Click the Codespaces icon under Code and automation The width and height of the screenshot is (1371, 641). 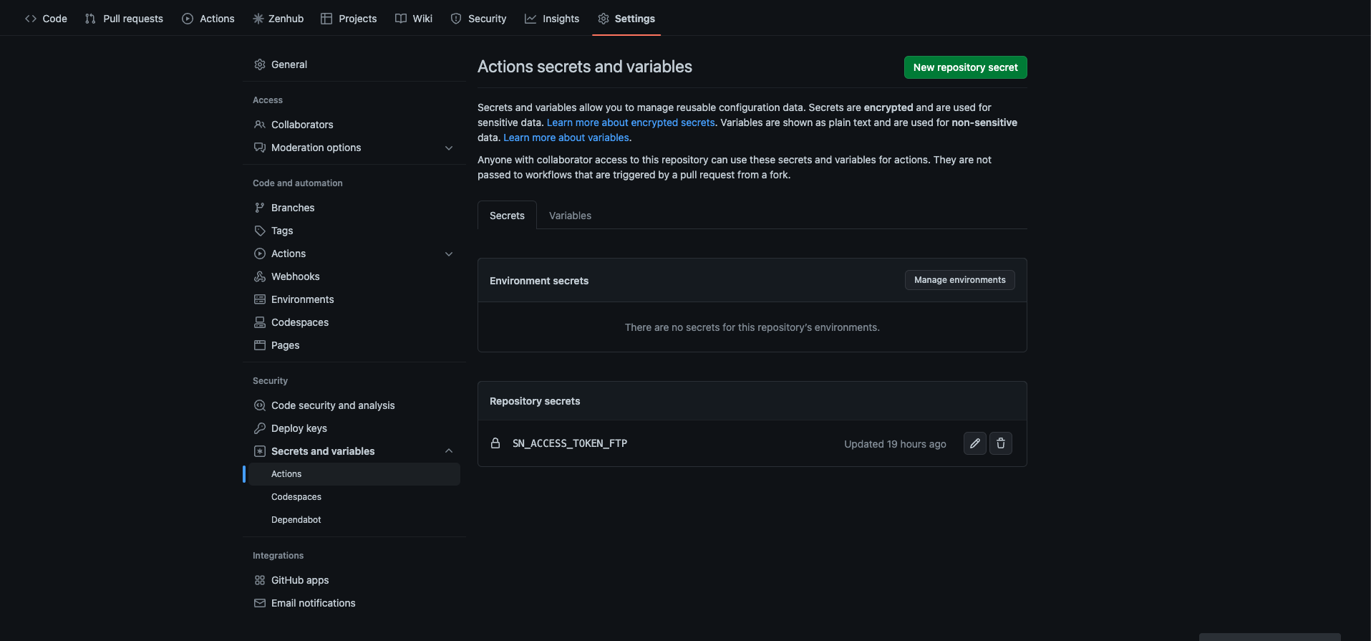coord(260,322)
